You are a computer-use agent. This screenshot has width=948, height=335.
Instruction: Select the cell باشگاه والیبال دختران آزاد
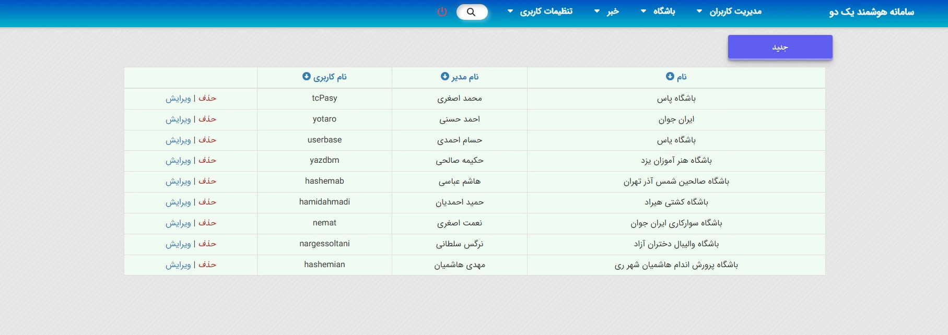676,244
